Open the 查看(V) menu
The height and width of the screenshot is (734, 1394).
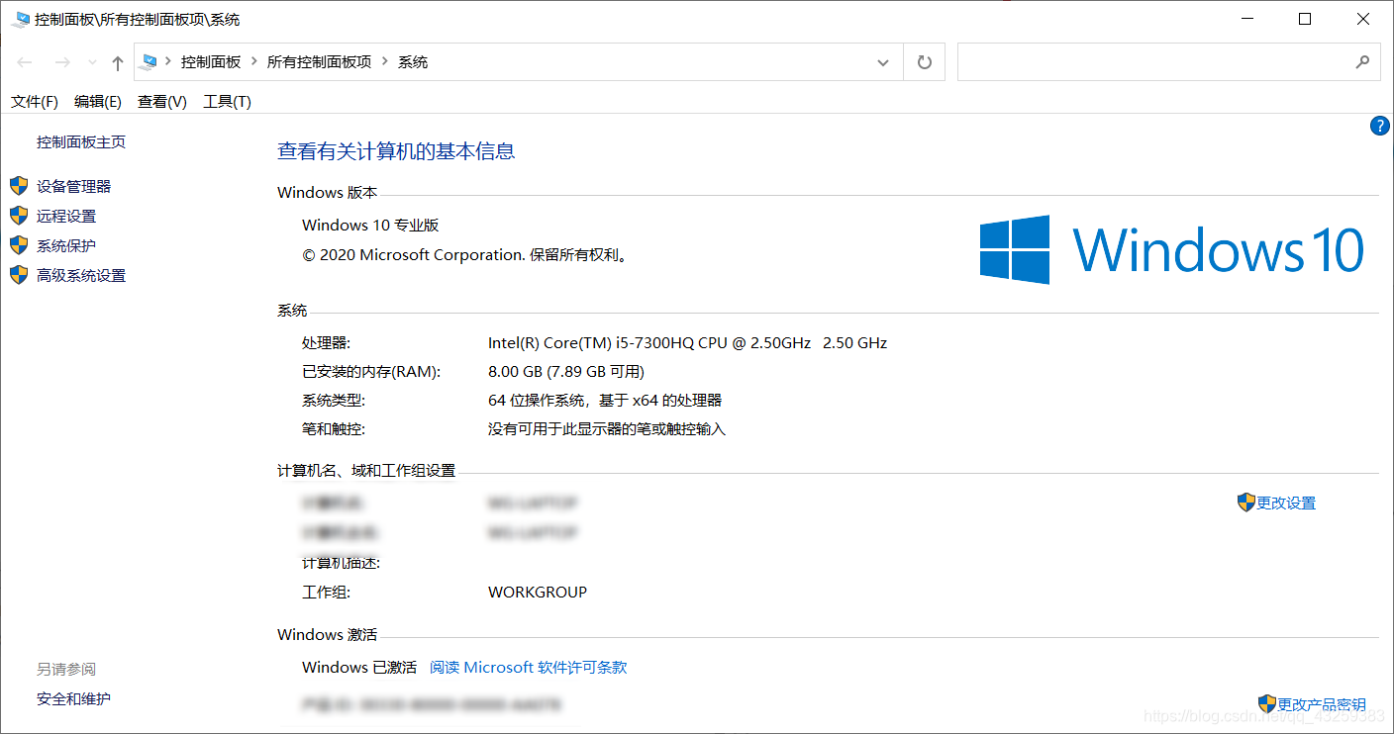162,102
